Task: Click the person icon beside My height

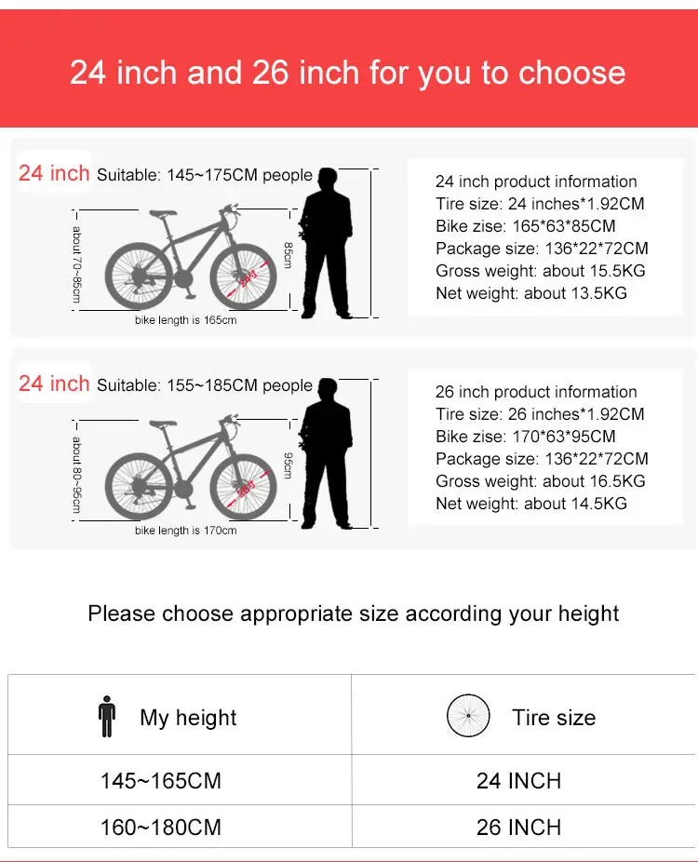Action: click(107, 717)
